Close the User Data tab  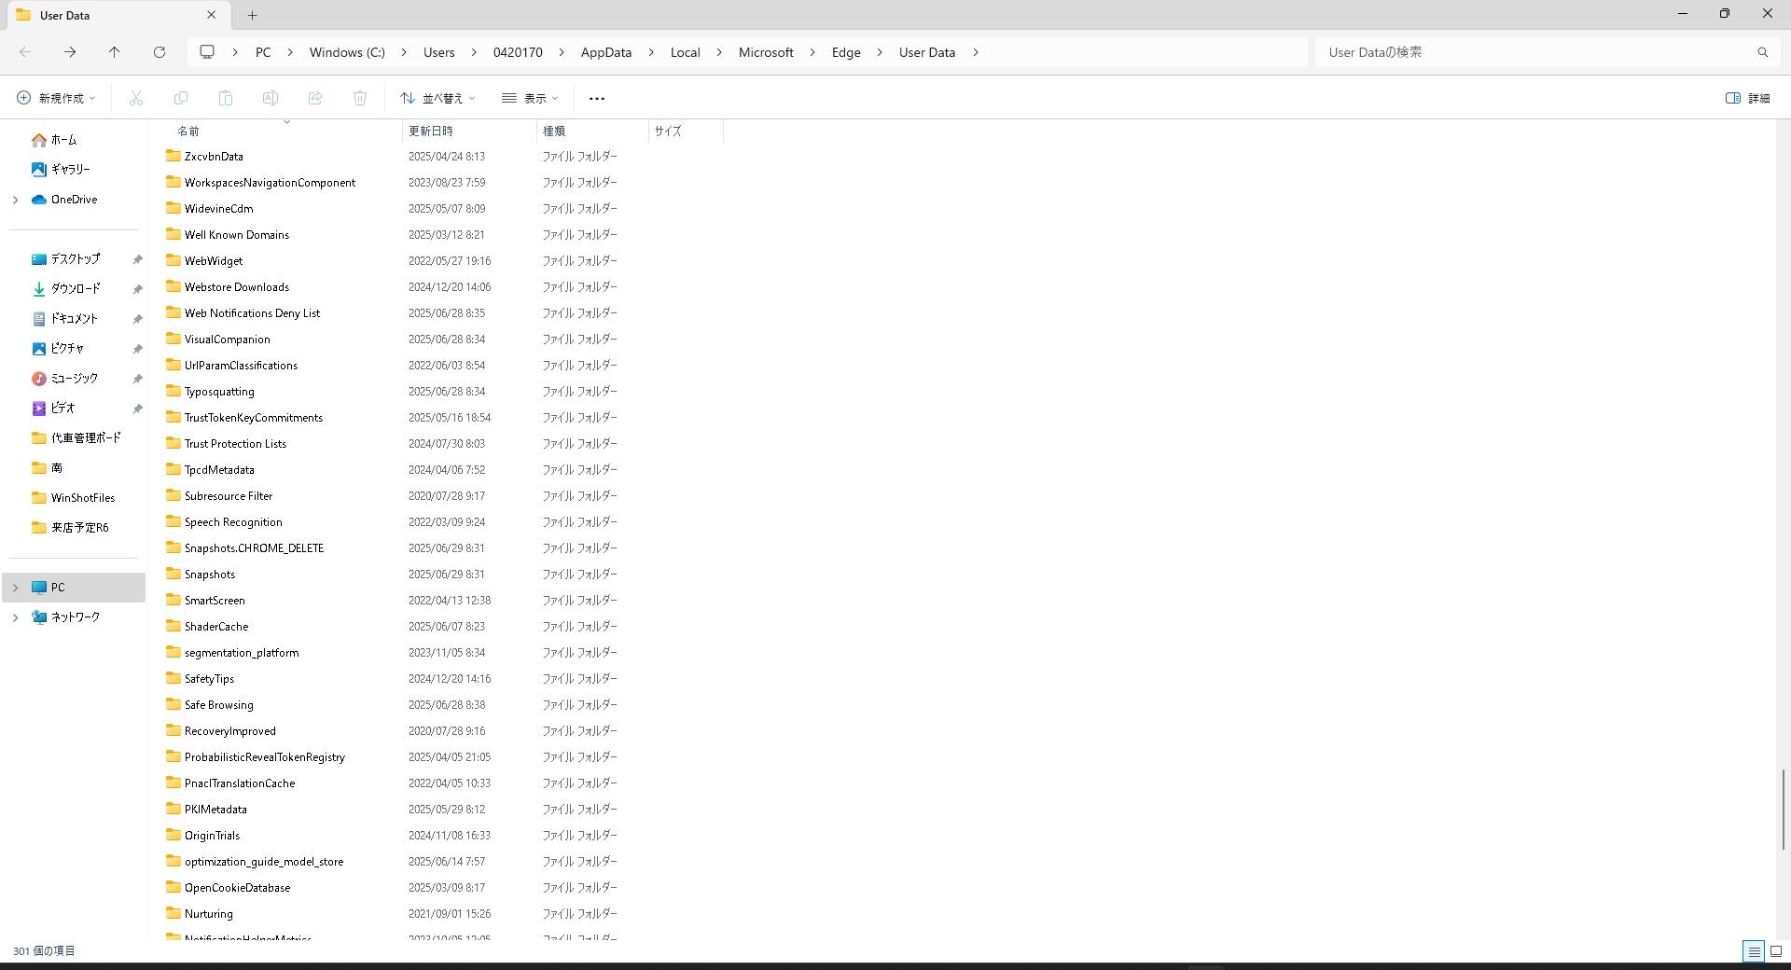[211, 15]
